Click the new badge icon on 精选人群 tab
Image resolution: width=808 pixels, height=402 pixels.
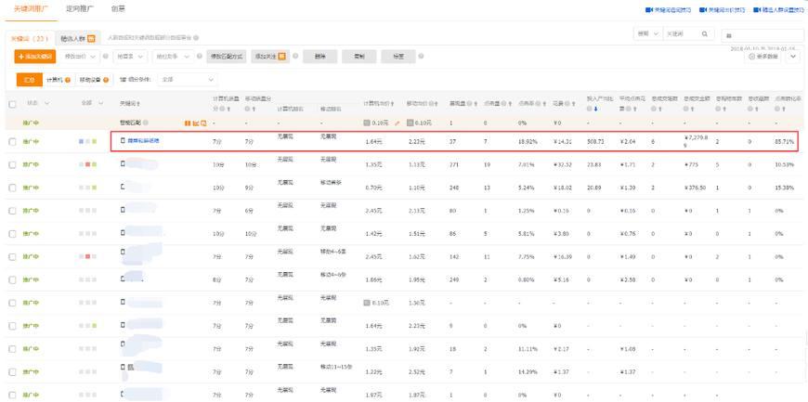click(x=91, y=38)
